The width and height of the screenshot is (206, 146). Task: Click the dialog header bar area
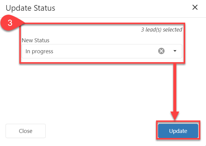[x=119, y=8]
